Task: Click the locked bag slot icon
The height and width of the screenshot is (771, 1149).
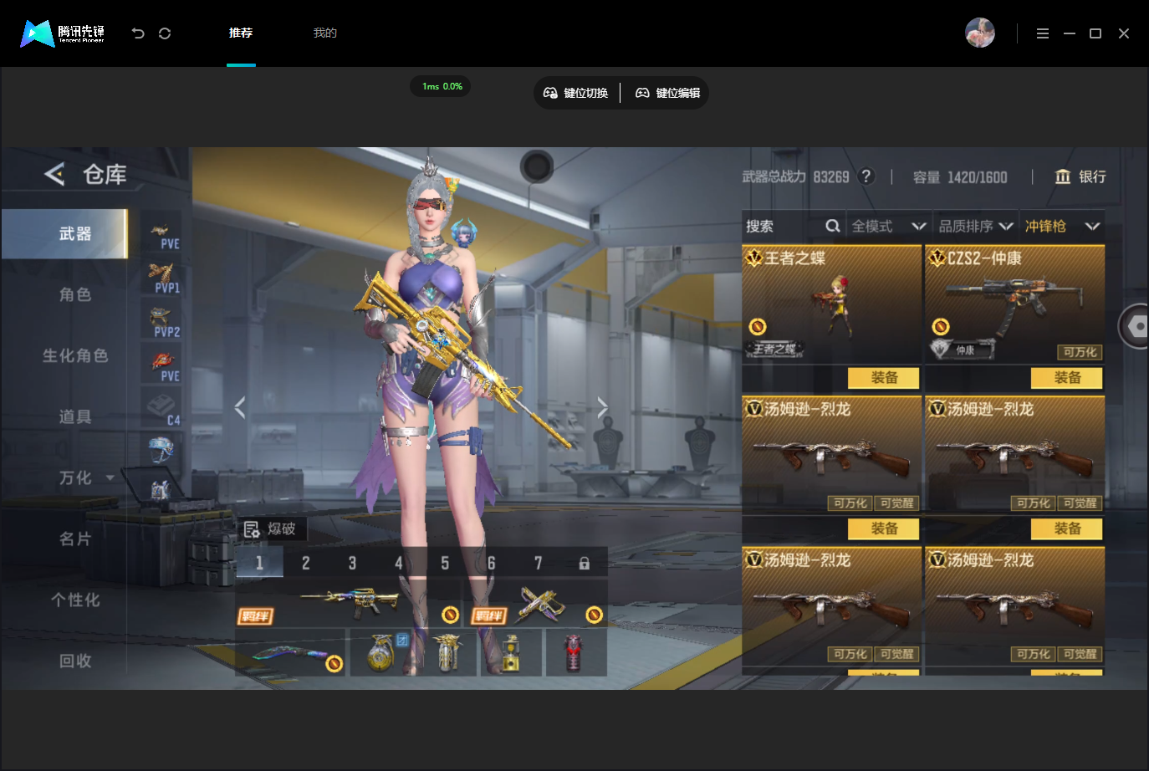Action: pos(585,563)
